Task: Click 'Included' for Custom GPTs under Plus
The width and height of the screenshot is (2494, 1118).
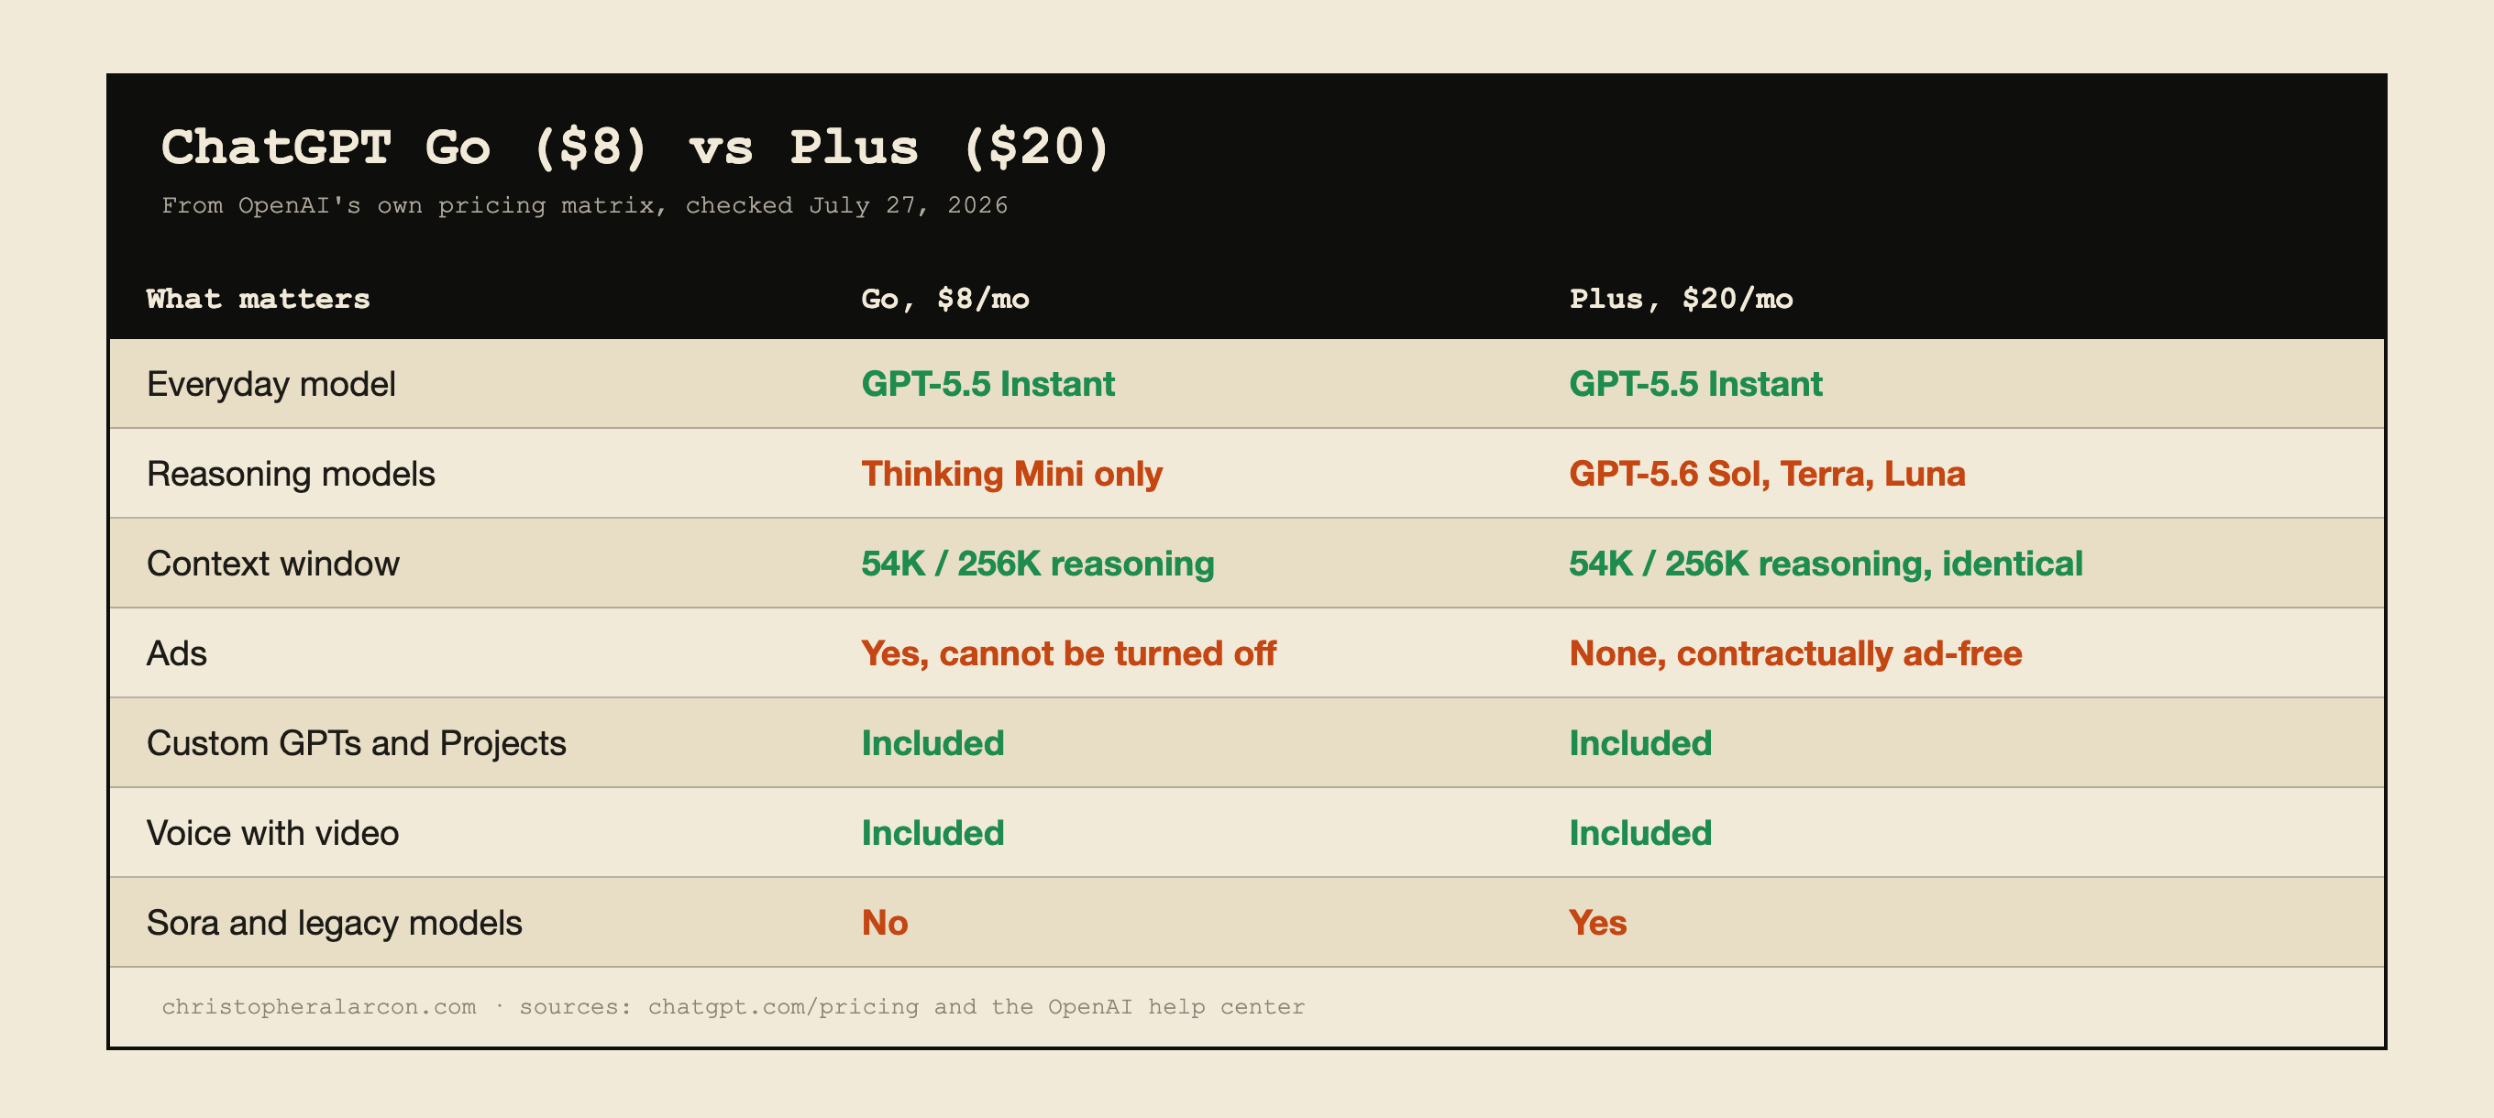Action: coord(1641,743)
